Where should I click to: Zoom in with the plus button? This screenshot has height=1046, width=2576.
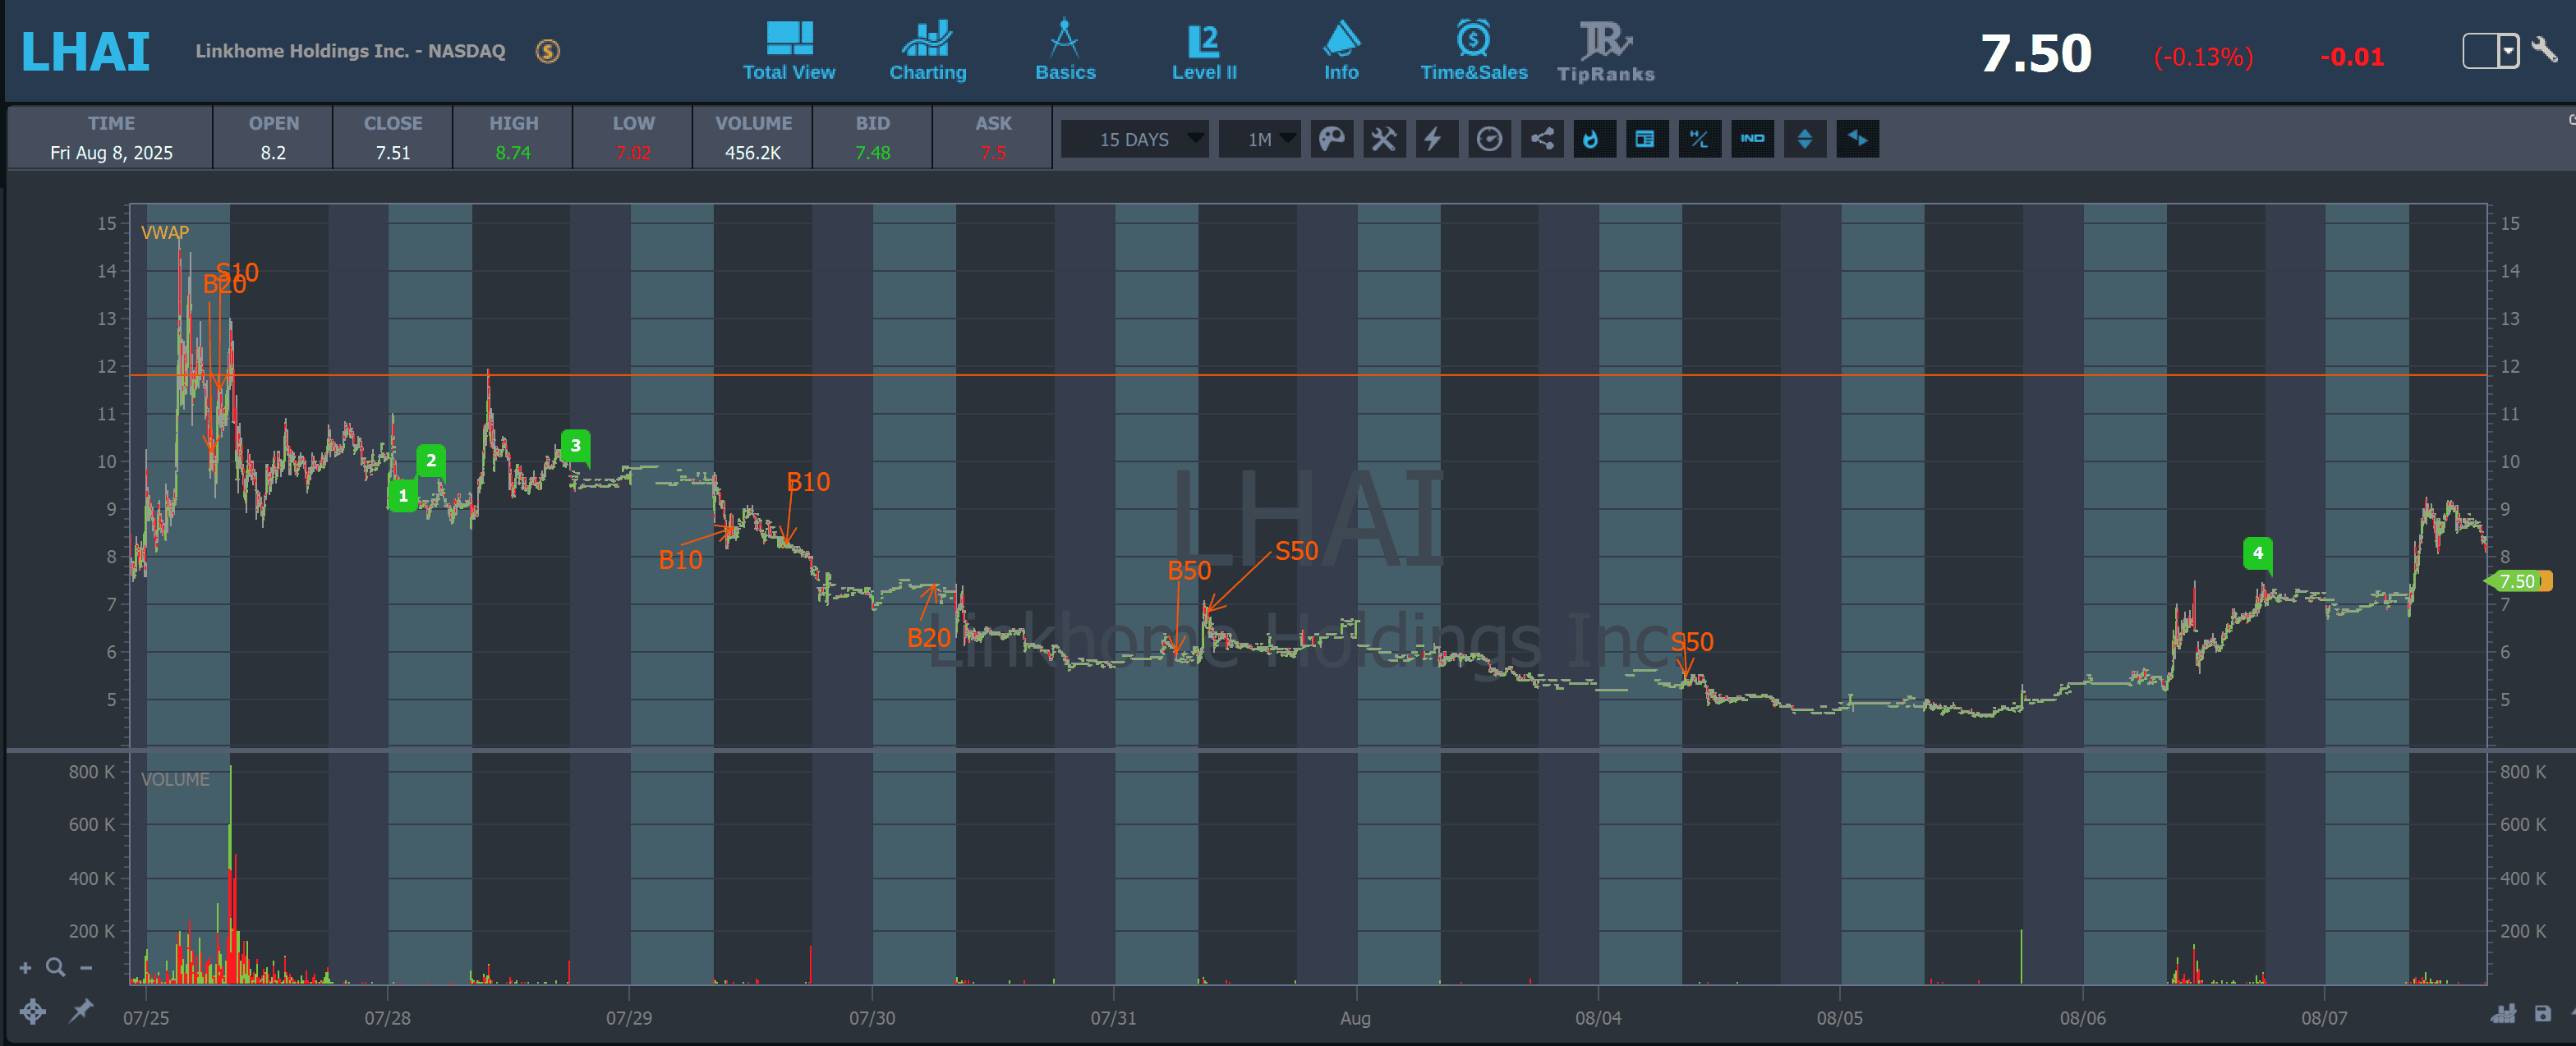click(26, 968)
